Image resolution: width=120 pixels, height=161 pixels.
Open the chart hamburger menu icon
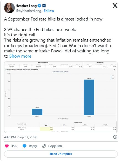pos(114,70)
